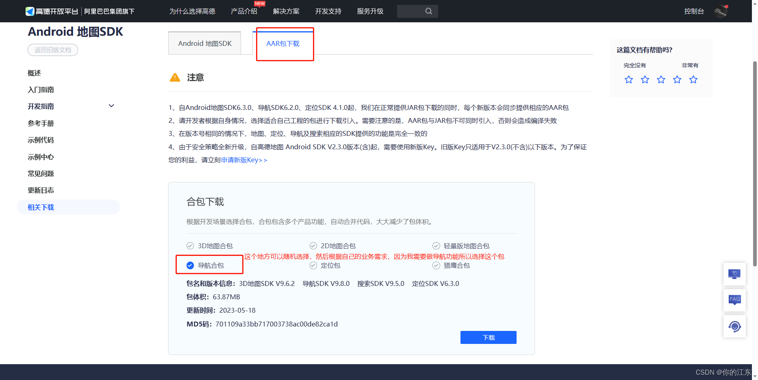Open 示例中心 in sidebar
758x380 pixels.
coord(41,157)
